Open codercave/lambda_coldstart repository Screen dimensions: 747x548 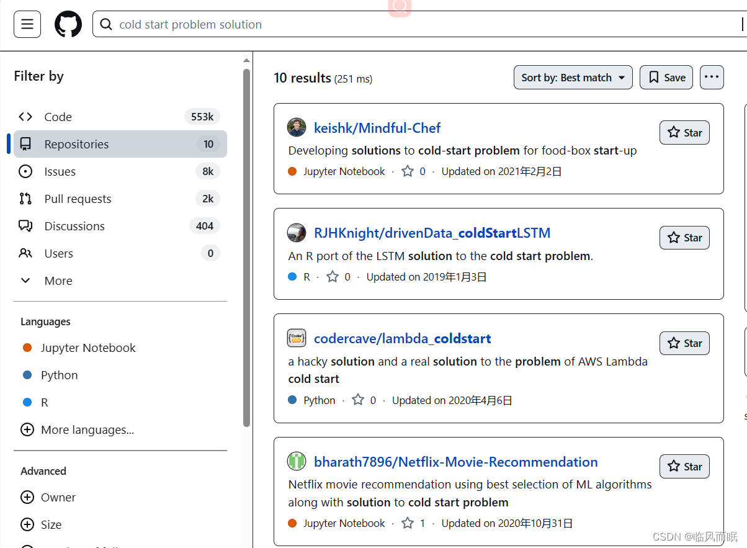[403, 338]
